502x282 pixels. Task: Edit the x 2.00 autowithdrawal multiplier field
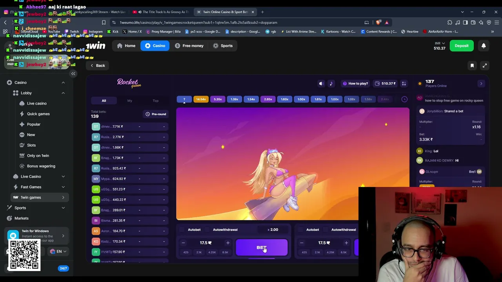273,230
